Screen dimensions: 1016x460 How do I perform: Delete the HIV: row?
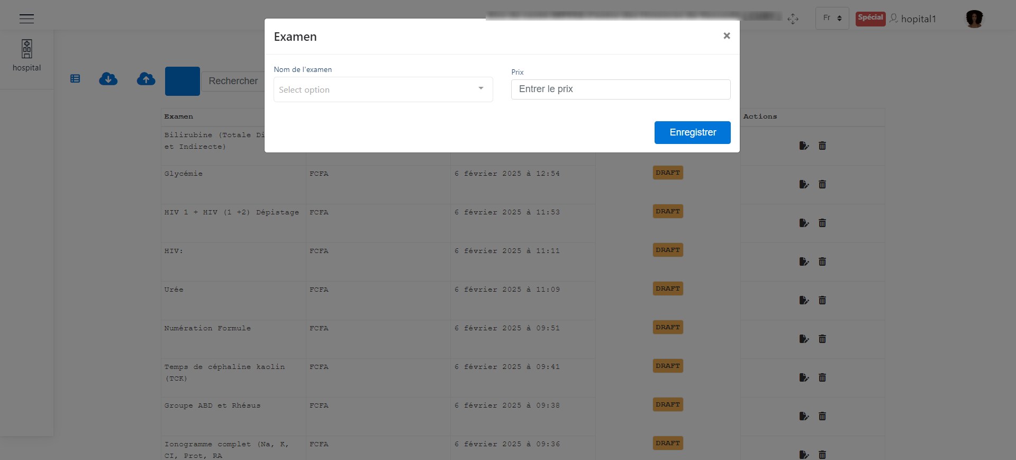[x=822, y=261]
